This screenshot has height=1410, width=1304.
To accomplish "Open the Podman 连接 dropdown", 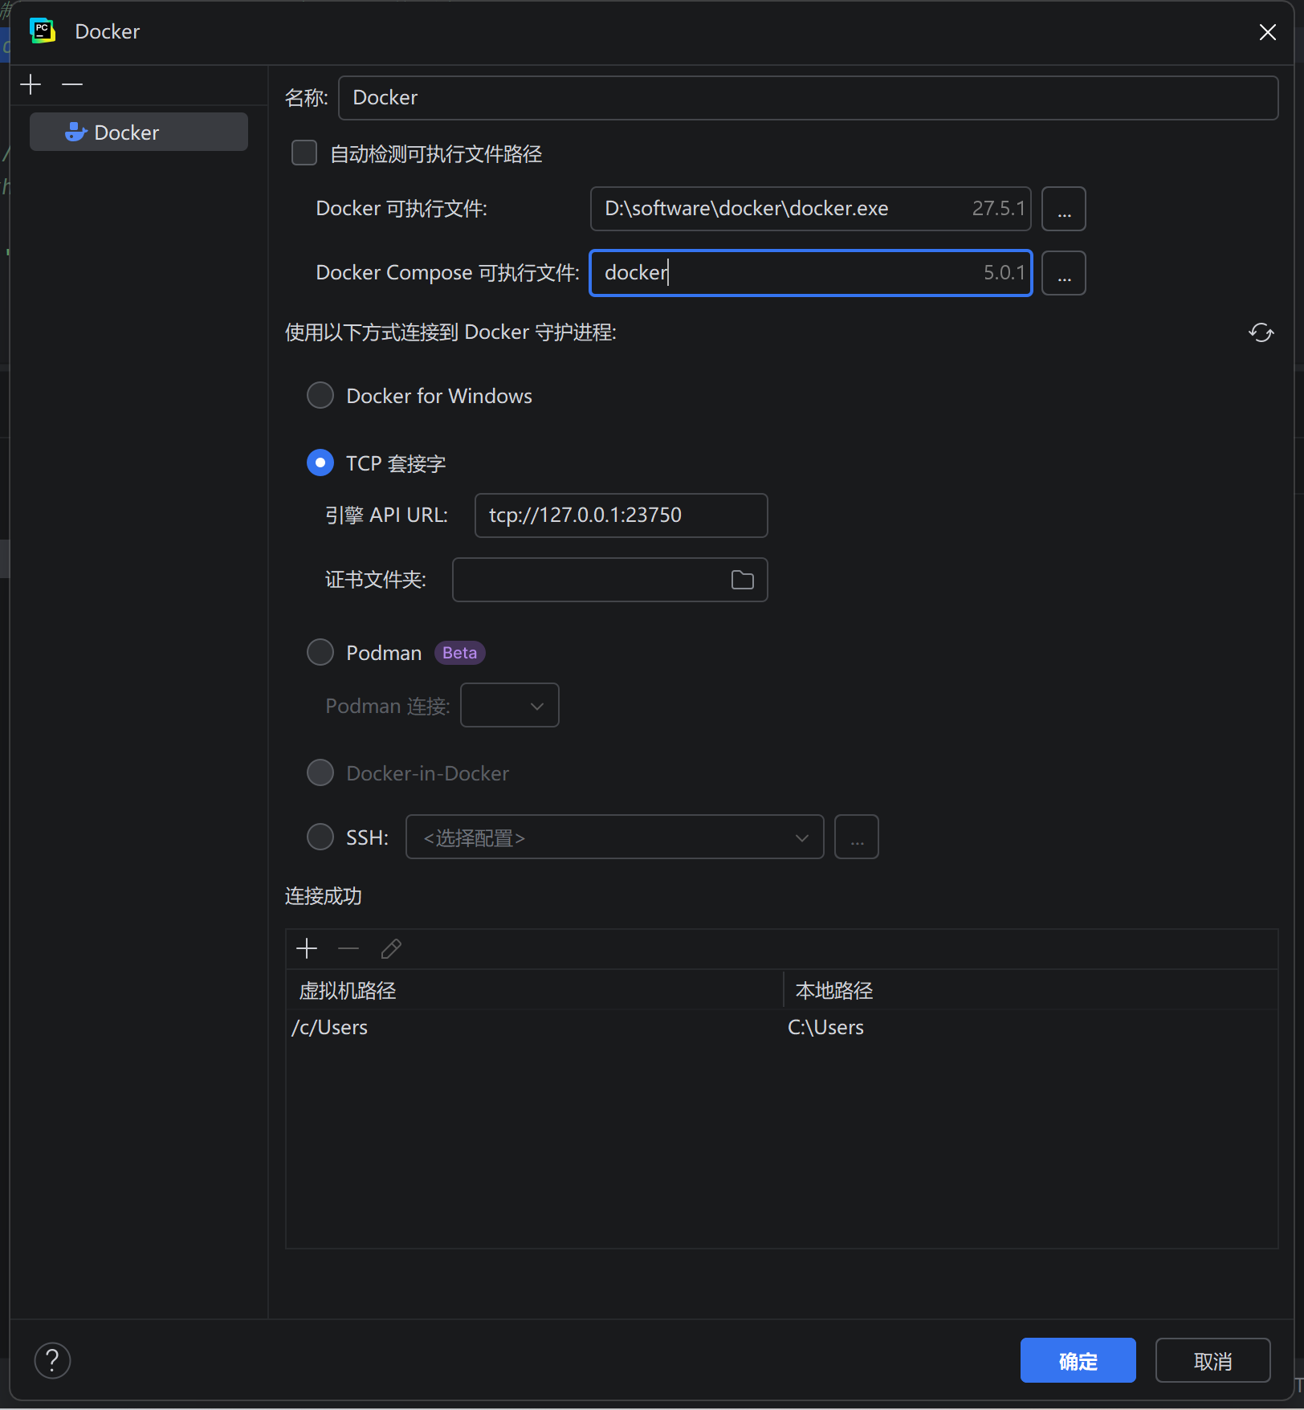I will (510, 705).
